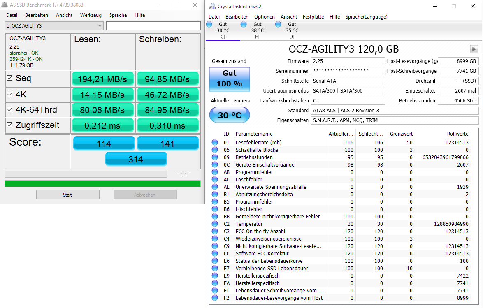
Task: Click the CrystalDiskInfo title bar icon
Action: pyautogui.click(x=212, y=7)
